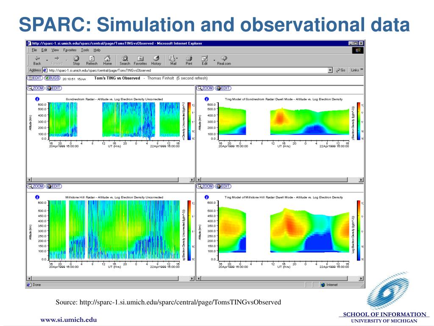The image size is (434, 326).
Task: Click the www.si.umich.edu link on slide
Action: point(69,320)
